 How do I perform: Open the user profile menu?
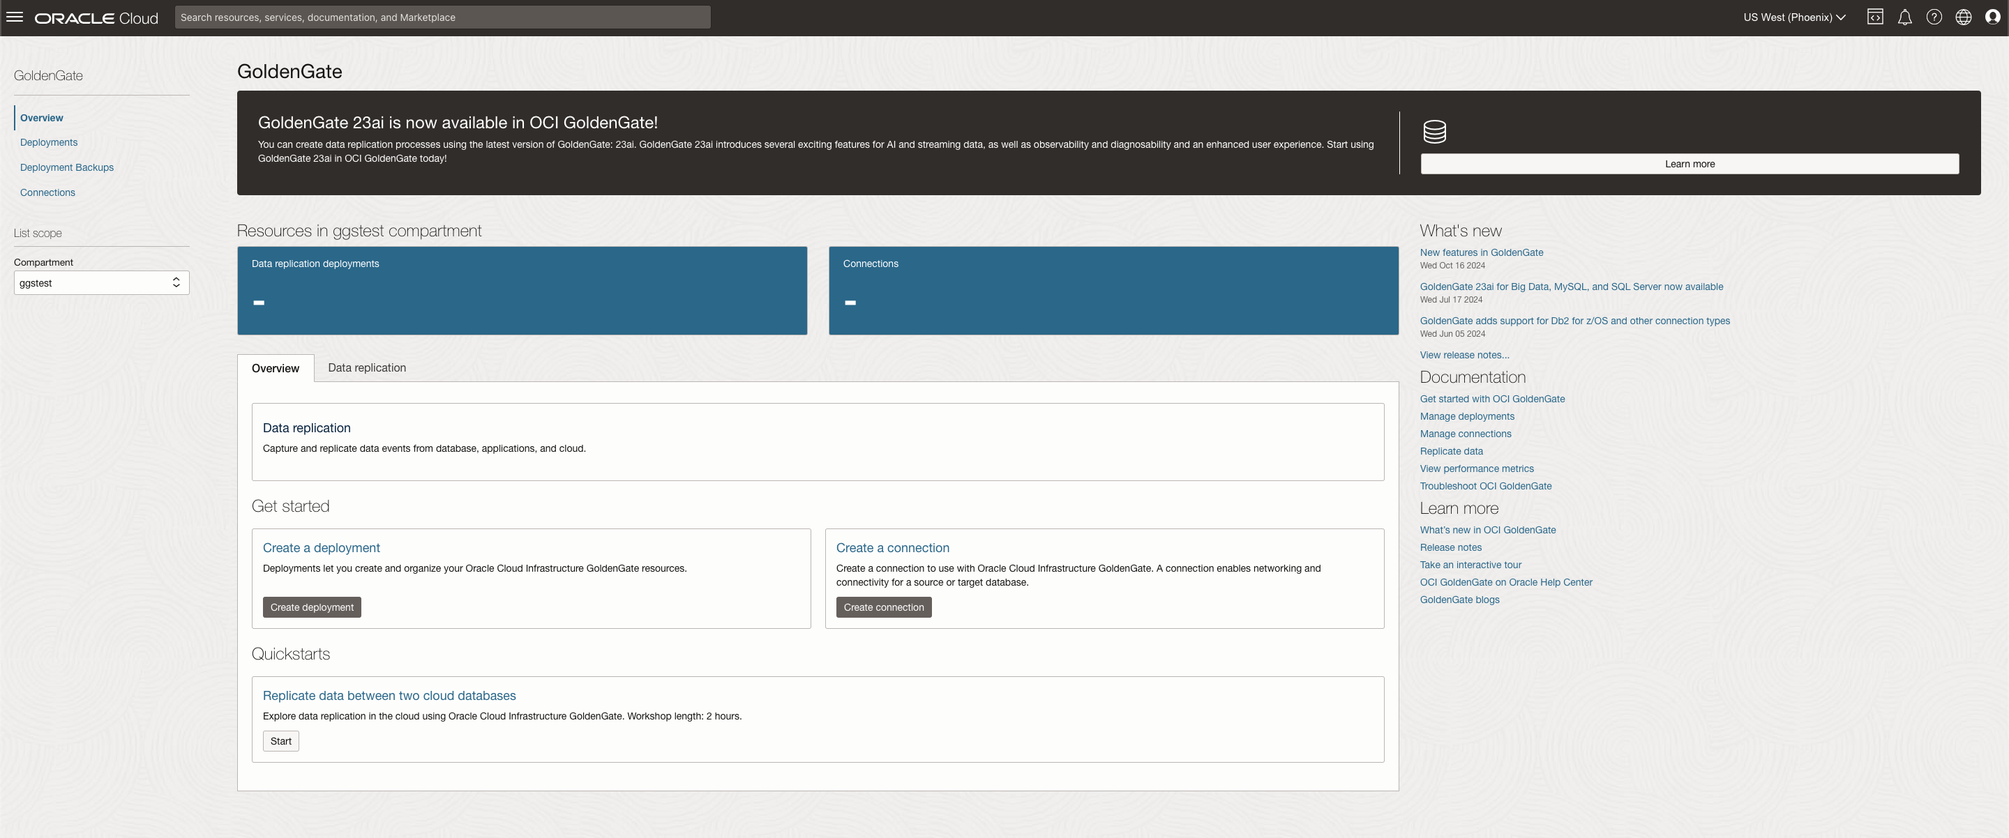(1993, 17)
